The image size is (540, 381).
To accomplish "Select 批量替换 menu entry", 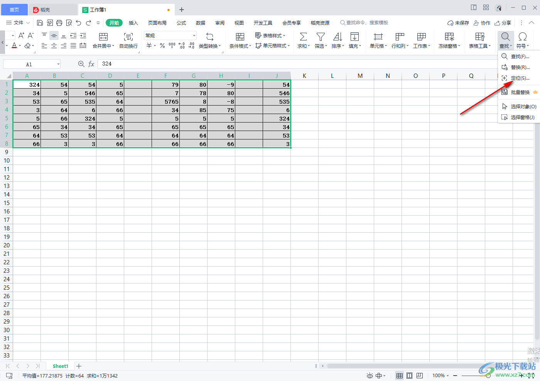I will [x=519, y=92].
